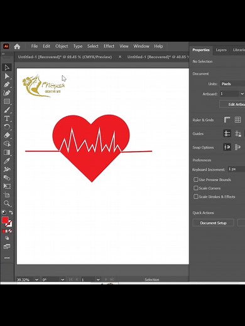The height and width of the screenshot is (326, 245).
Task: Click Default Fill and Stroke icon
Action: (x=4, y=213)
